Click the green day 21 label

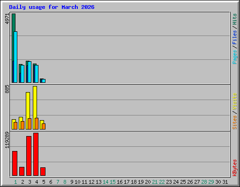tap(155, 182)
